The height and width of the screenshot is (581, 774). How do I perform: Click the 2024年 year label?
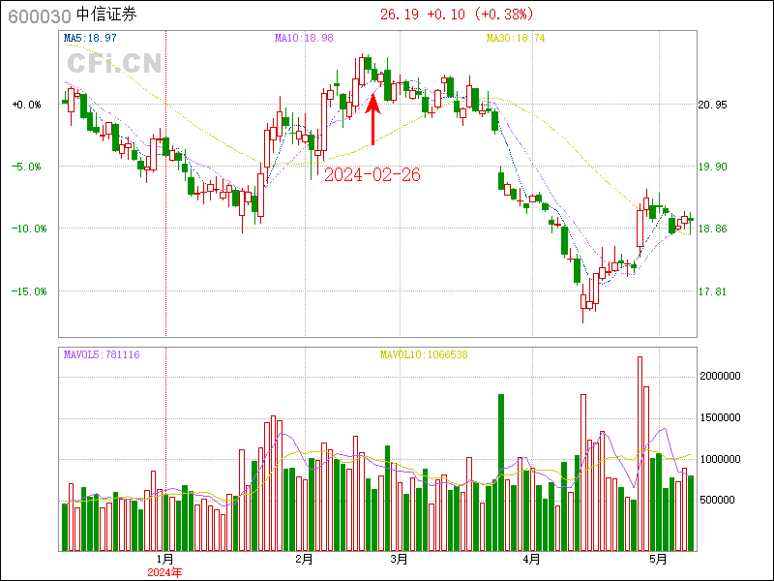tap(164, 572)
